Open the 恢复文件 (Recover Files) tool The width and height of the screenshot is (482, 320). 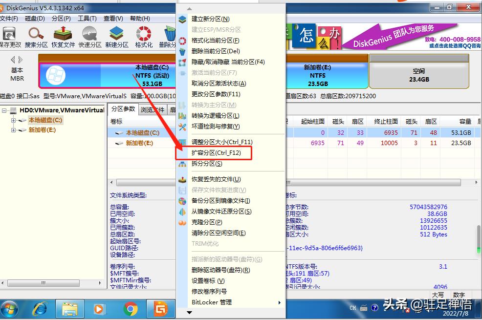pyautogui.click(x=62, y=36)
